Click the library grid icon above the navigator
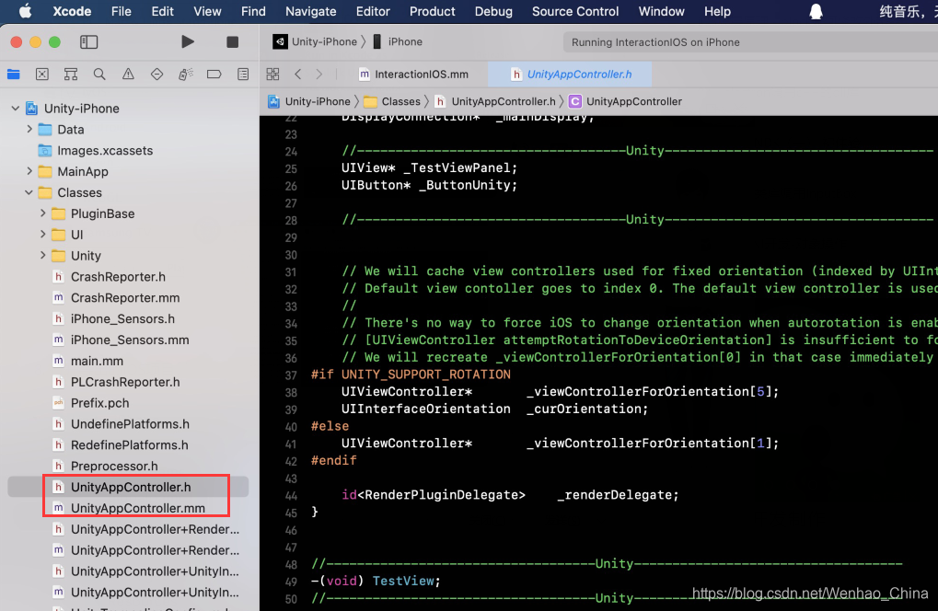This screenshot has height=611, width=938. tap(272, 73)
